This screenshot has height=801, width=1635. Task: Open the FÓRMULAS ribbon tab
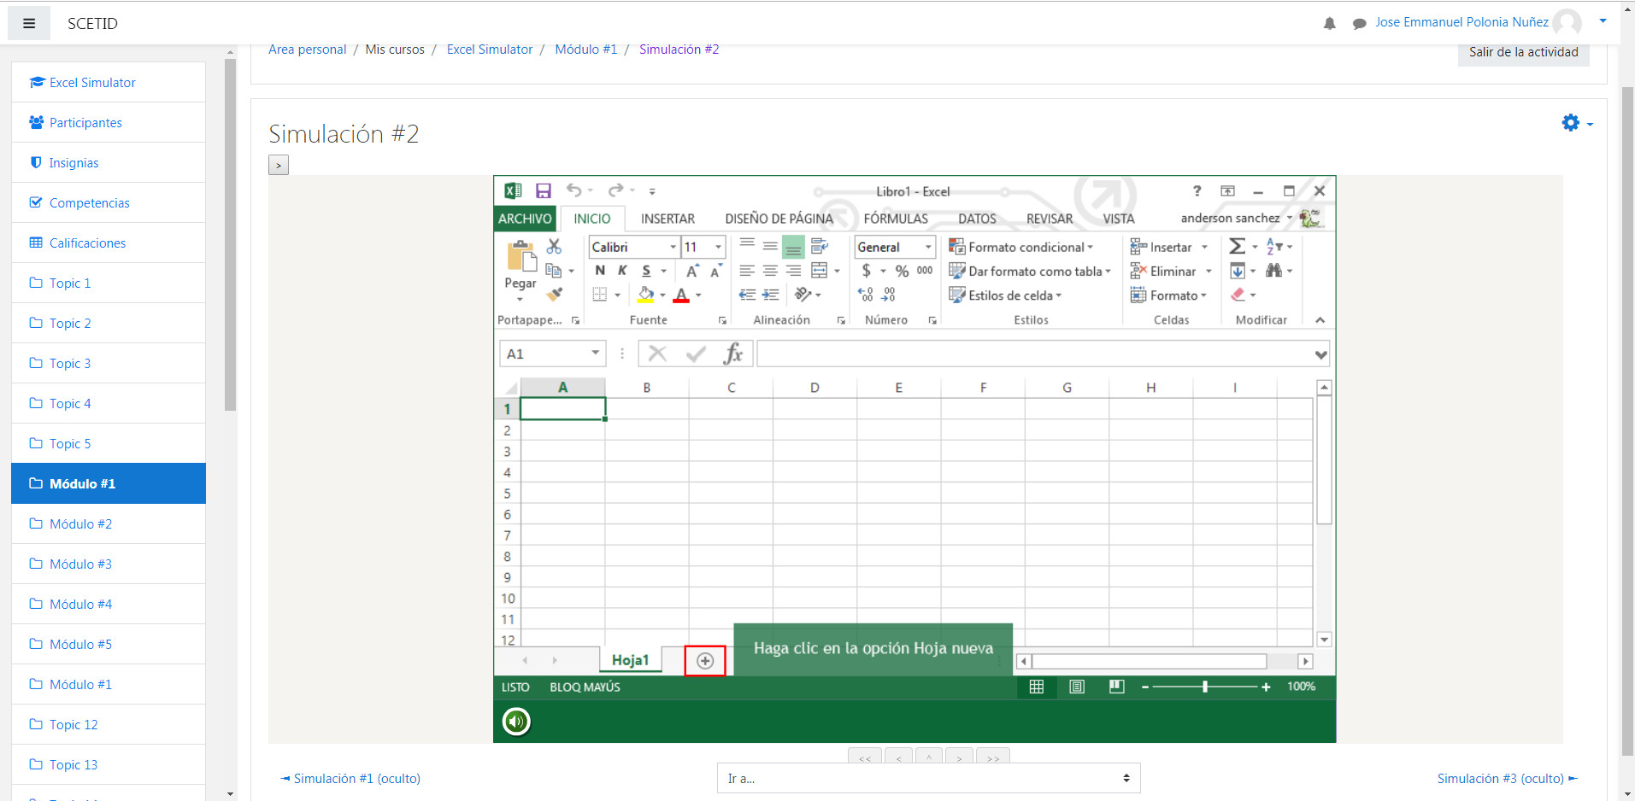(x=895, y=219)
